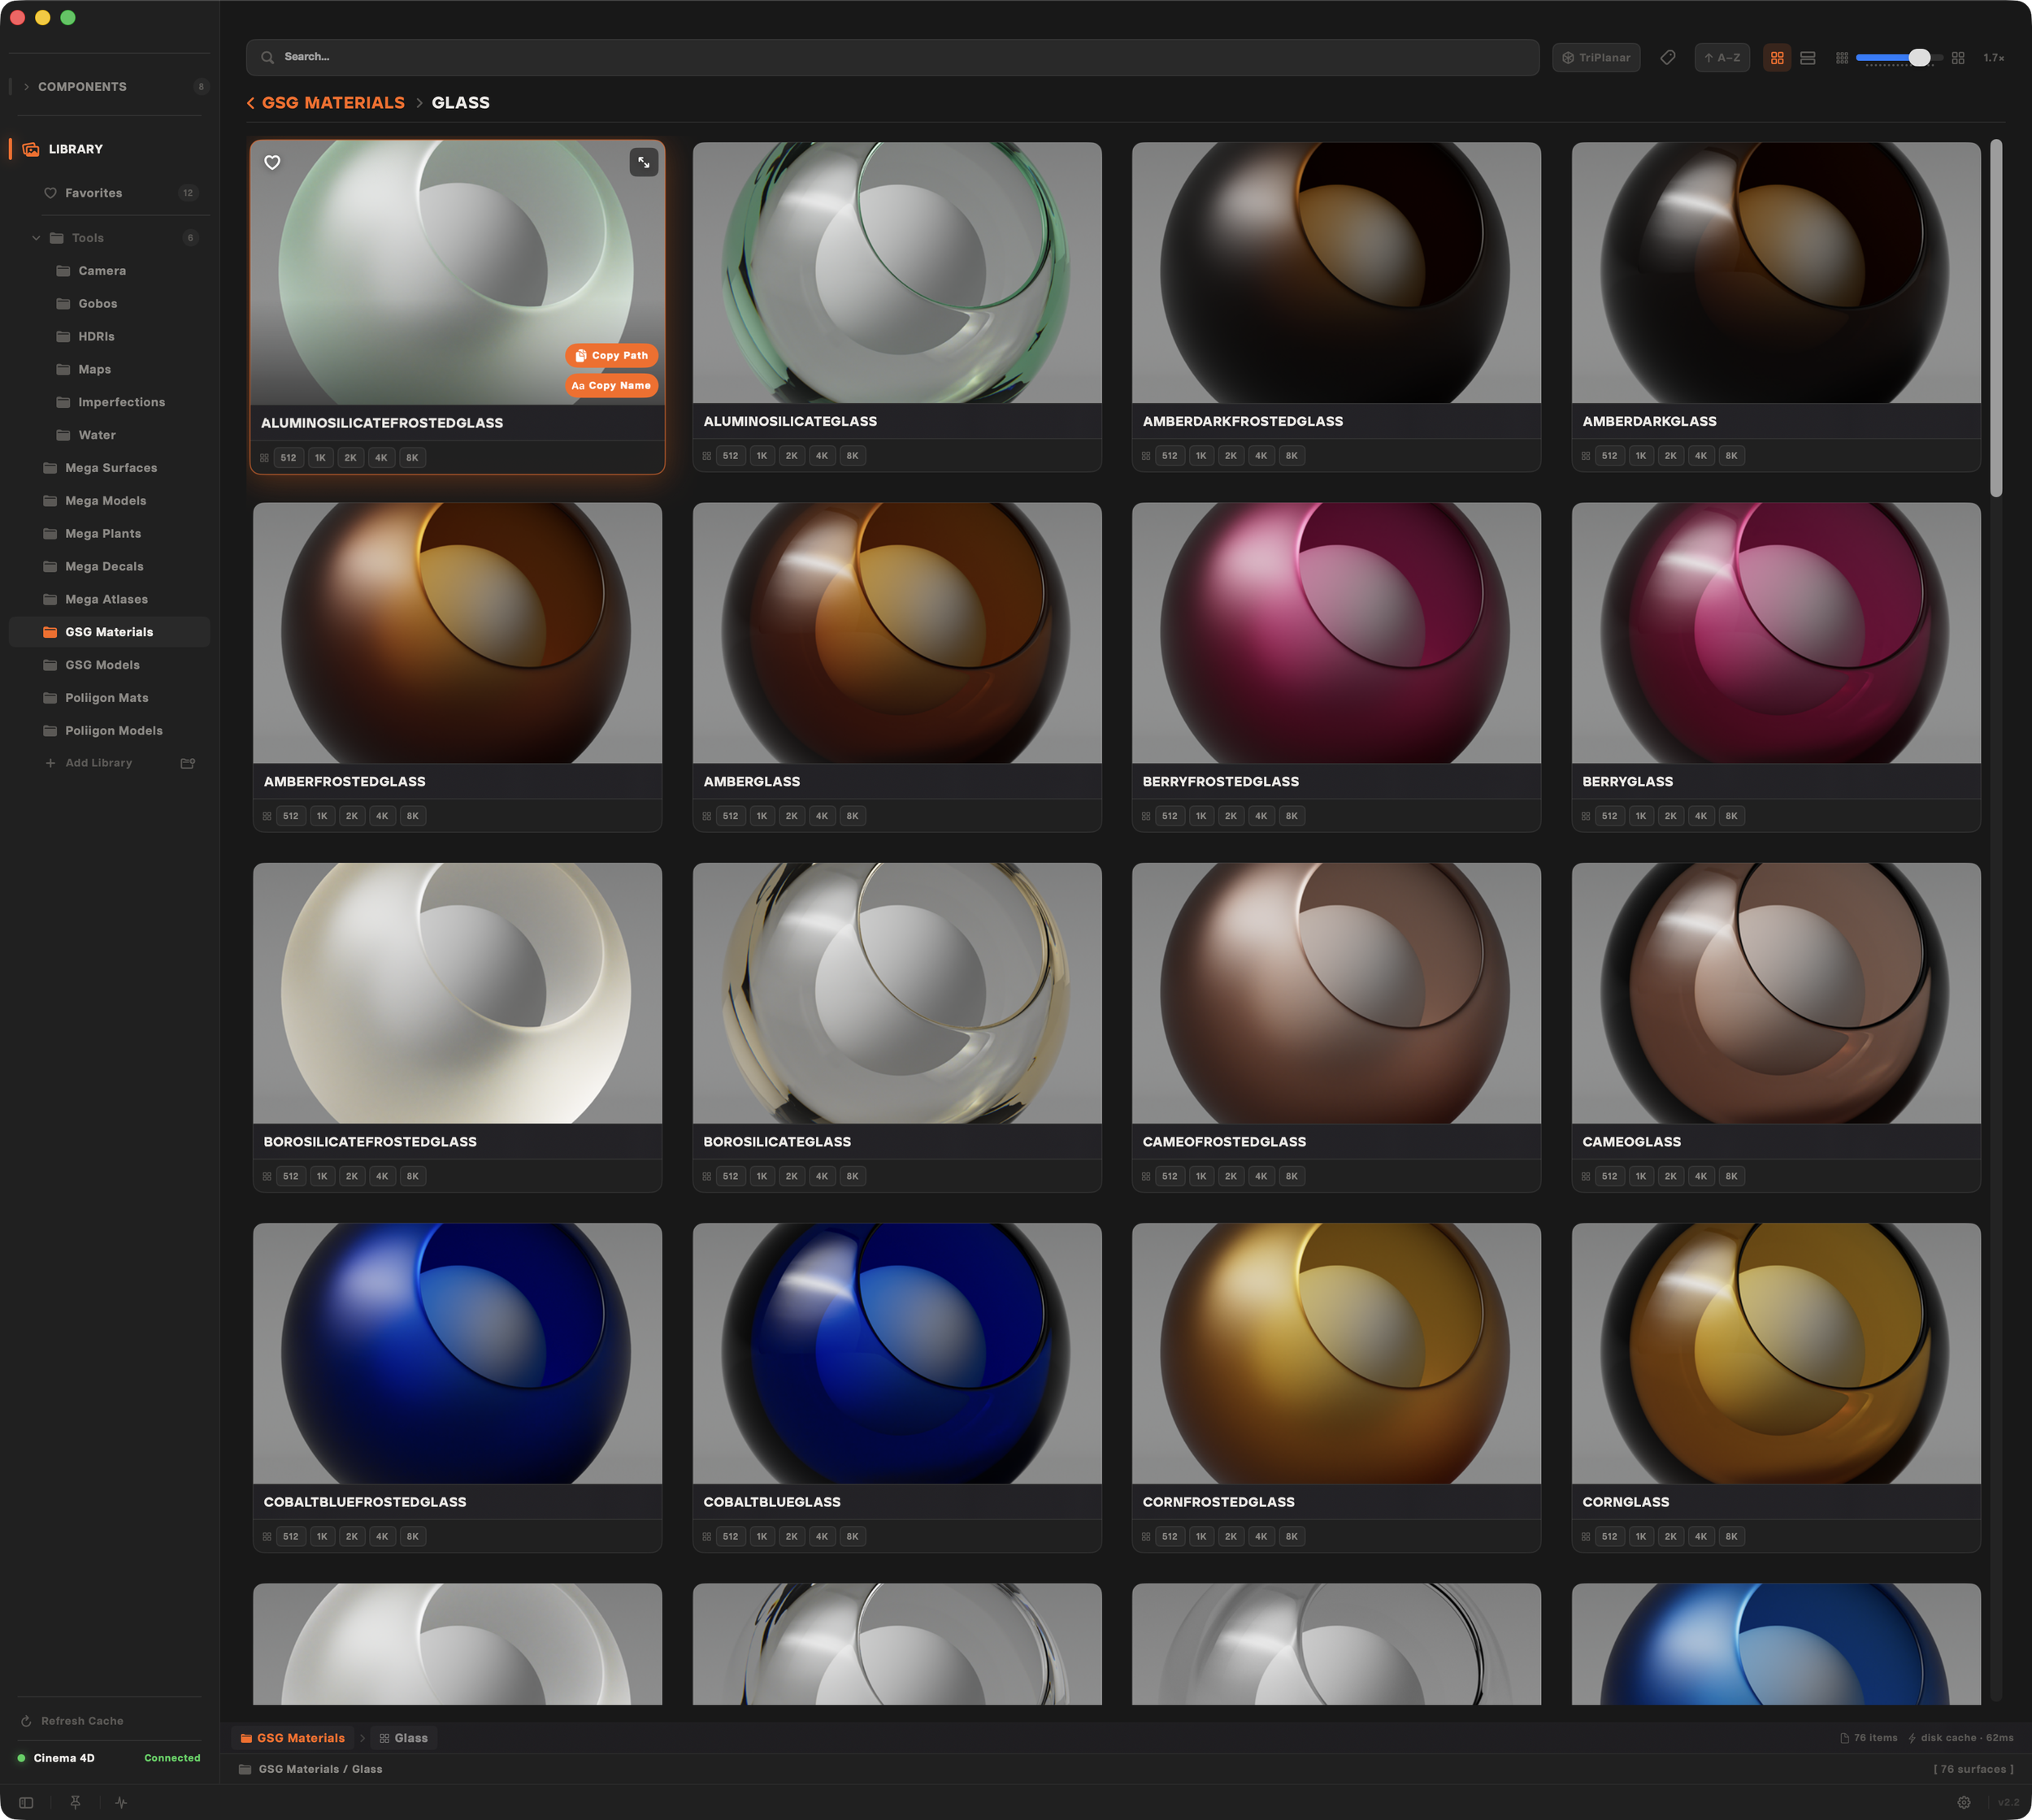
Task: Expand ALUMINOSILICATEFROSTEDGLASS preview with the enlarge icon
Action: (643, 162)
